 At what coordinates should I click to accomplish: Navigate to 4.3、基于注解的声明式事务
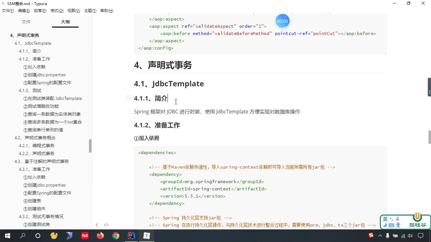(x=42, y=161)
